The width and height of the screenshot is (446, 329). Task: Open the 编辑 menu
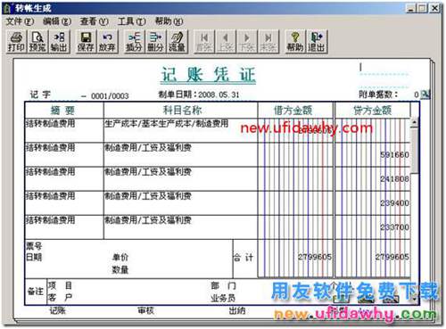click(x=57, y=21)
